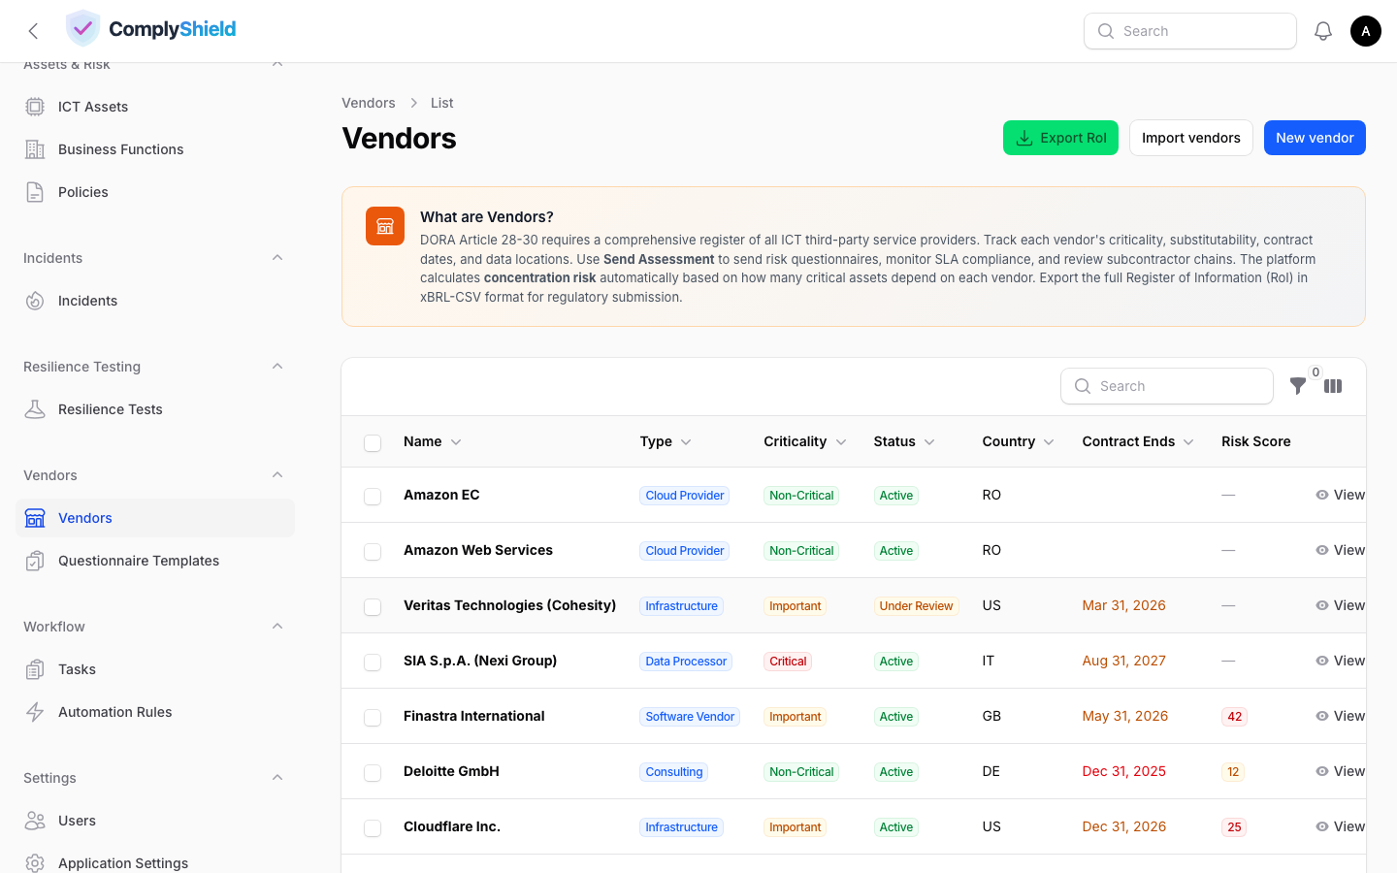The width and height of the screenshot is (1397, 873).
Task: Check the SIA S.p.A. row checkbox
Action: coord(373,662)
